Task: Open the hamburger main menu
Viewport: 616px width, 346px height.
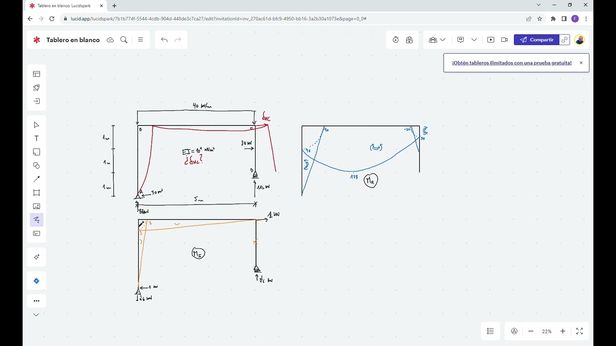Action: coord(141,40)
